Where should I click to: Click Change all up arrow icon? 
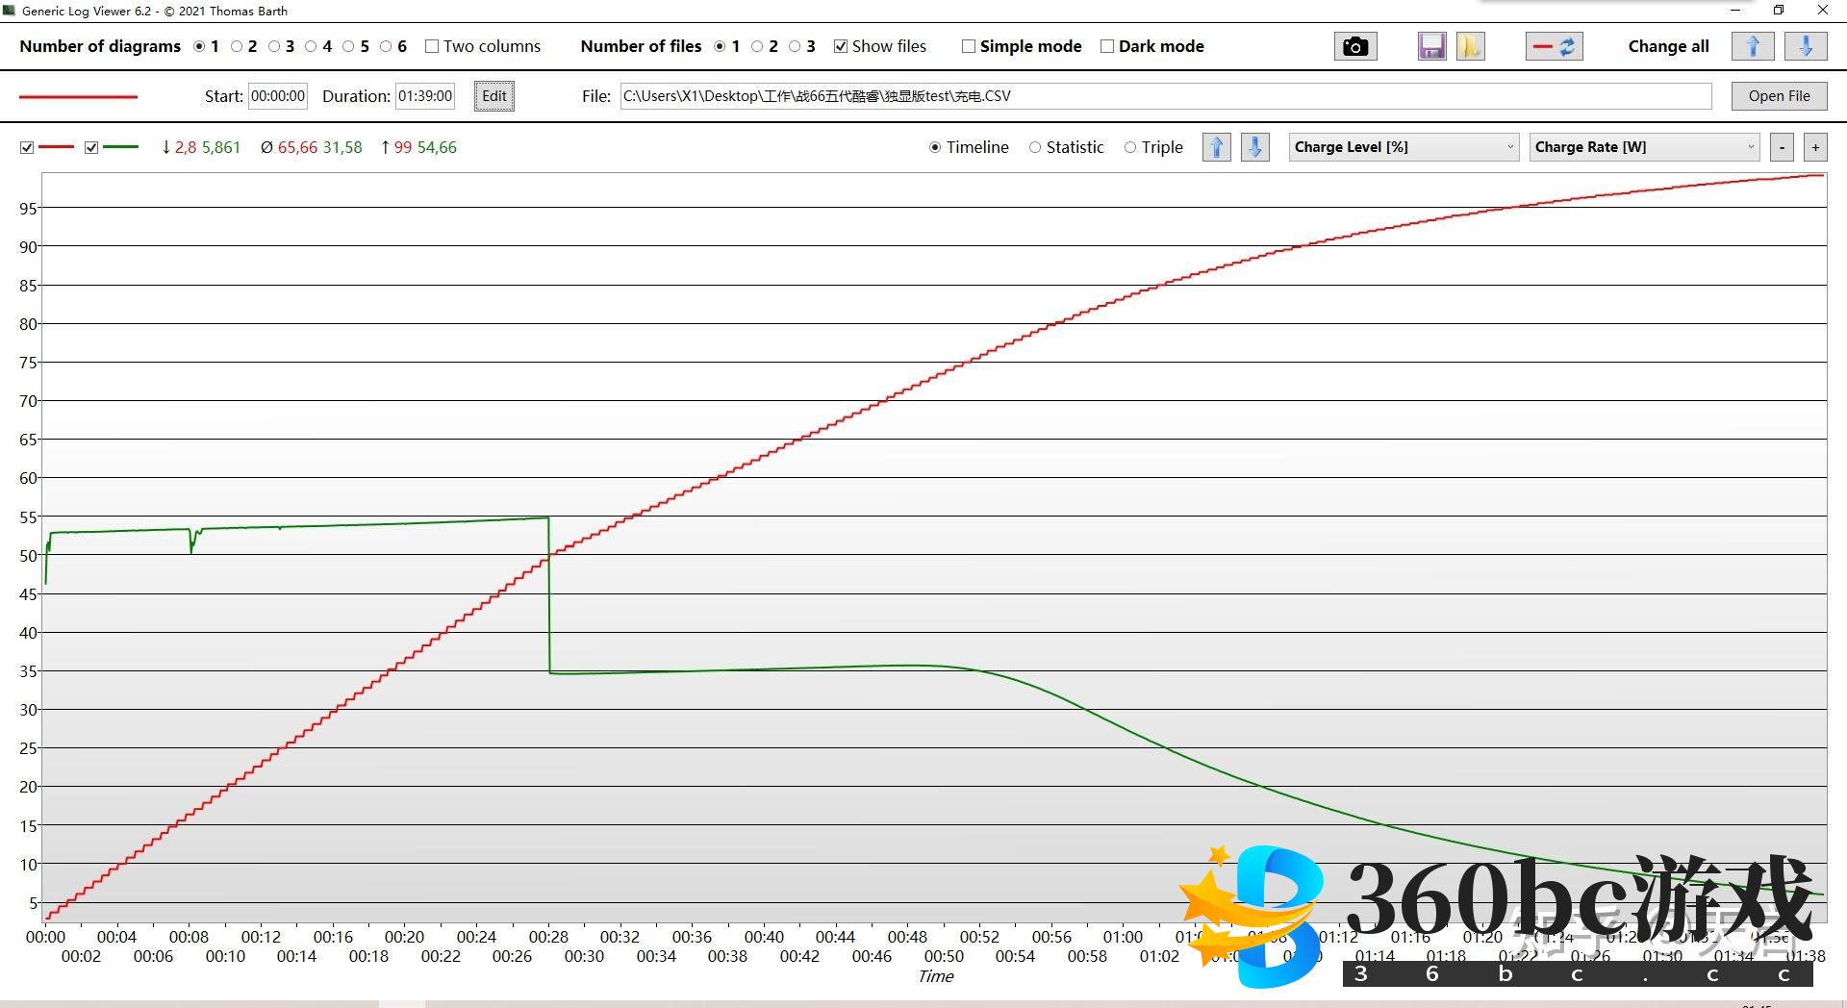[x=1752, y=46]
